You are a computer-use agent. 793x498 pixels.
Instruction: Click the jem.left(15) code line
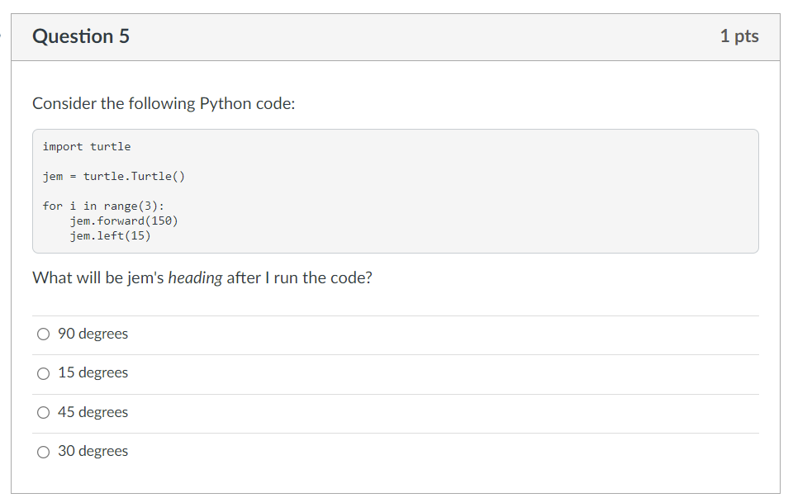[x=110, y=235]
